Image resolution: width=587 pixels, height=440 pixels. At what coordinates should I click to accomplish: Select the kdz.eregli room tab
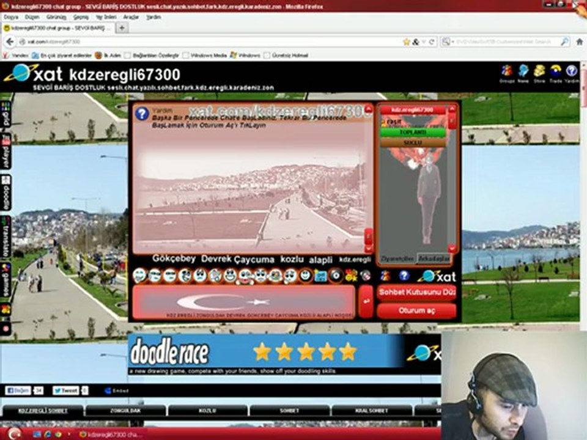coord(355,259)
